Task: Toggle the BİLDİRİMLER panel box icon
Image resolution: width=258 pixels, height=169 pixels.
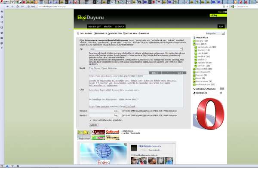Action: [x=221, y=93]
